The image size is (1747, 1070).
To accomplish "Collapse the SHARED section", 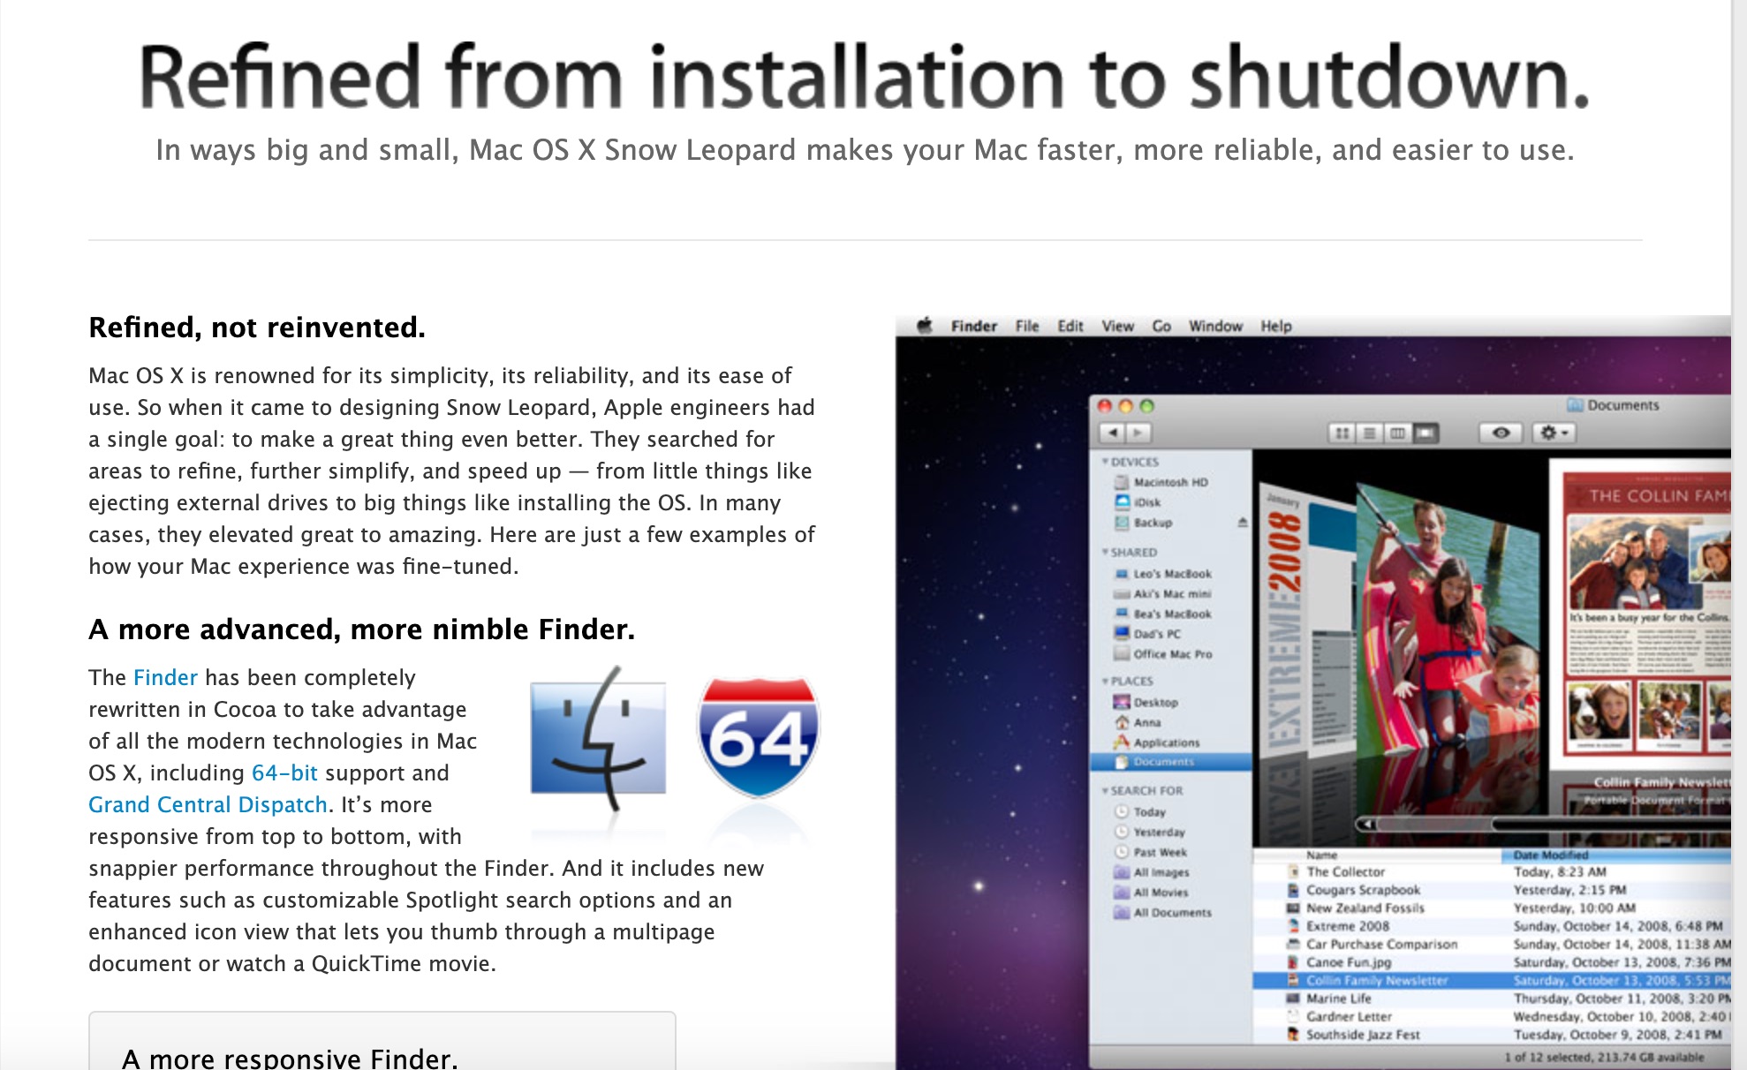I will pos(1105,552).
